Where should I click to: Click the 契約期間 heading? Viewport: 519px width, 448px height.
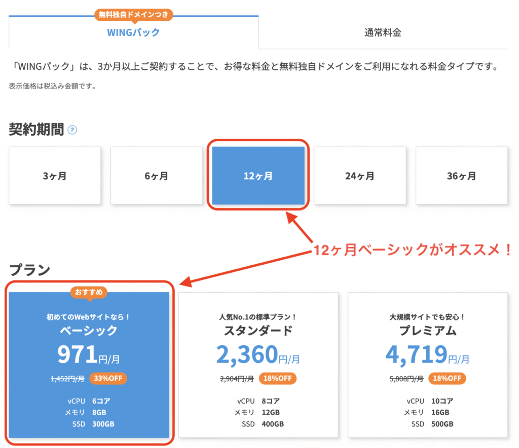(36, 129)
